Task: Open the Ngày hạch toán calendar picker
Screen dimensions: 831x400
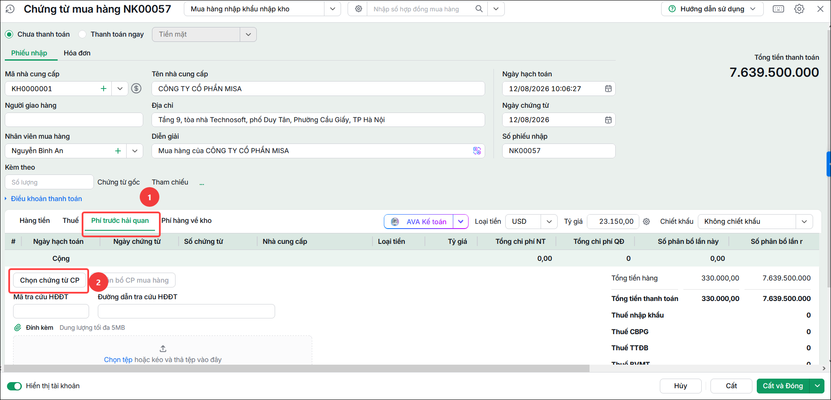Action: point(608,89)
